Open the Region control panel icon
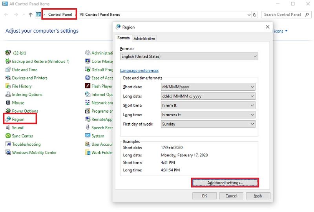 click(x=8, y=119)
